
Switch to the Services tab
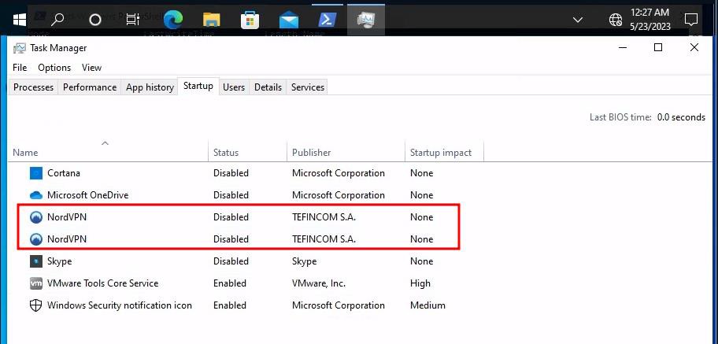pos(308,87)
